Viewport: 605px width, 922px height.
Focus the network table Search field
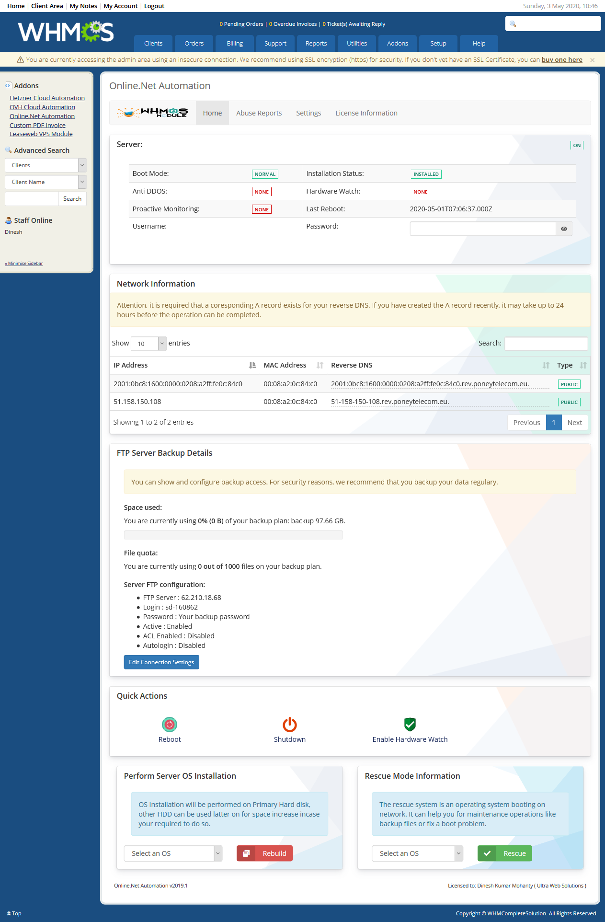coord(546,344)
